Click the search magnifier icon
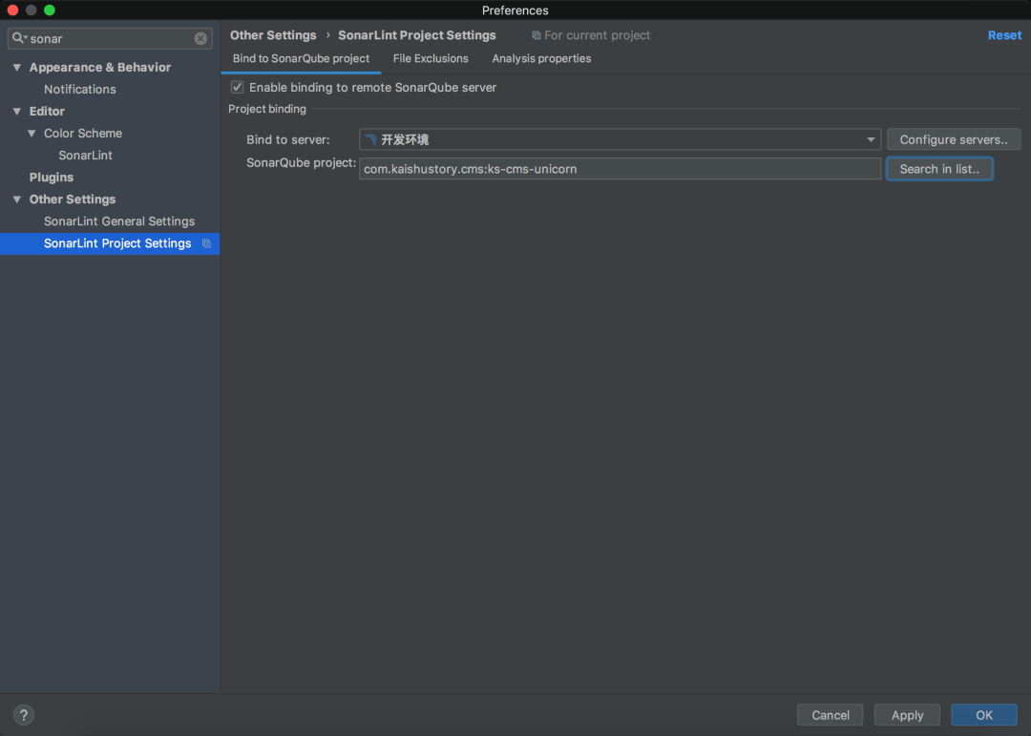Image resolution: width=1031 pixels, height=736 pixels. tap(18, 38)
